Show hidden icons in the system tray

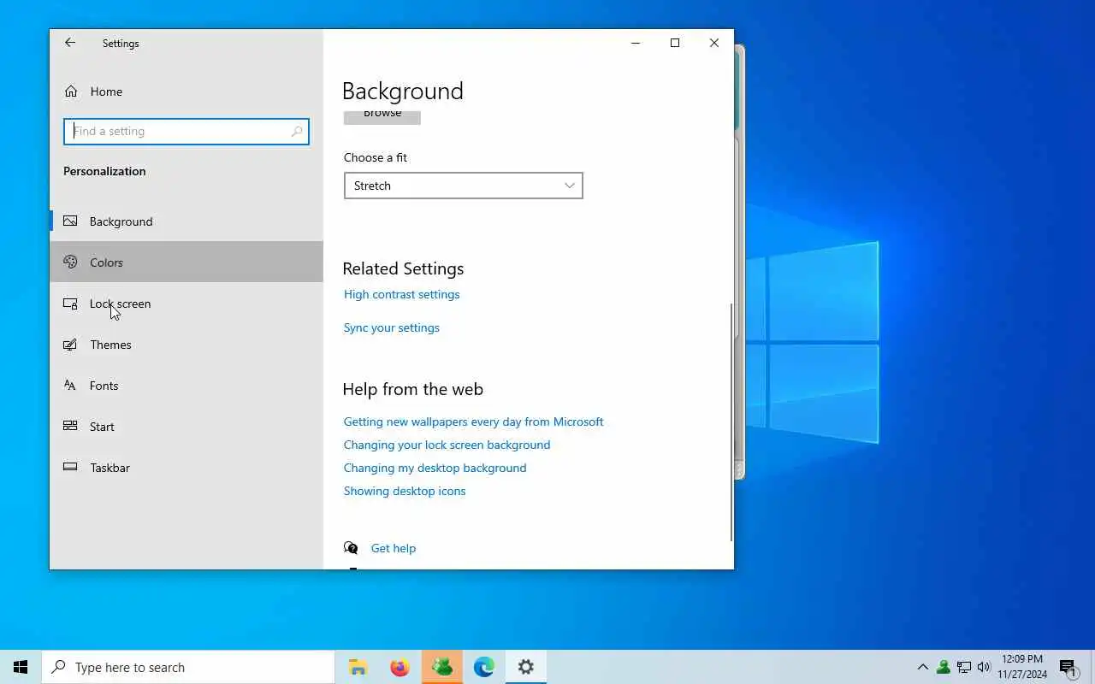tap(922, 667)
